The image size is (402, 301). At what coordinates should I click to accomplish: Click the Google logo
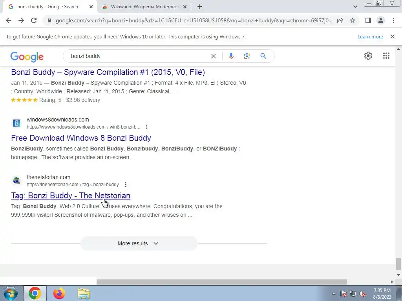pyautogui.click(x=27, y=57)
